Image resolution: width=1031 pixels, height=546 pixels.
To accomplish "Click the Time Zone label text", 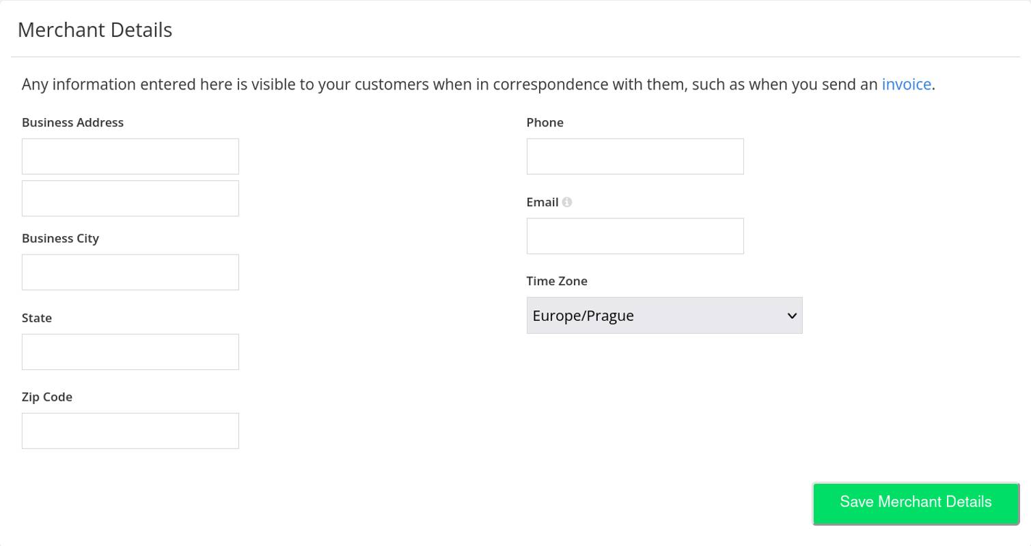I will tap(556, 281).
